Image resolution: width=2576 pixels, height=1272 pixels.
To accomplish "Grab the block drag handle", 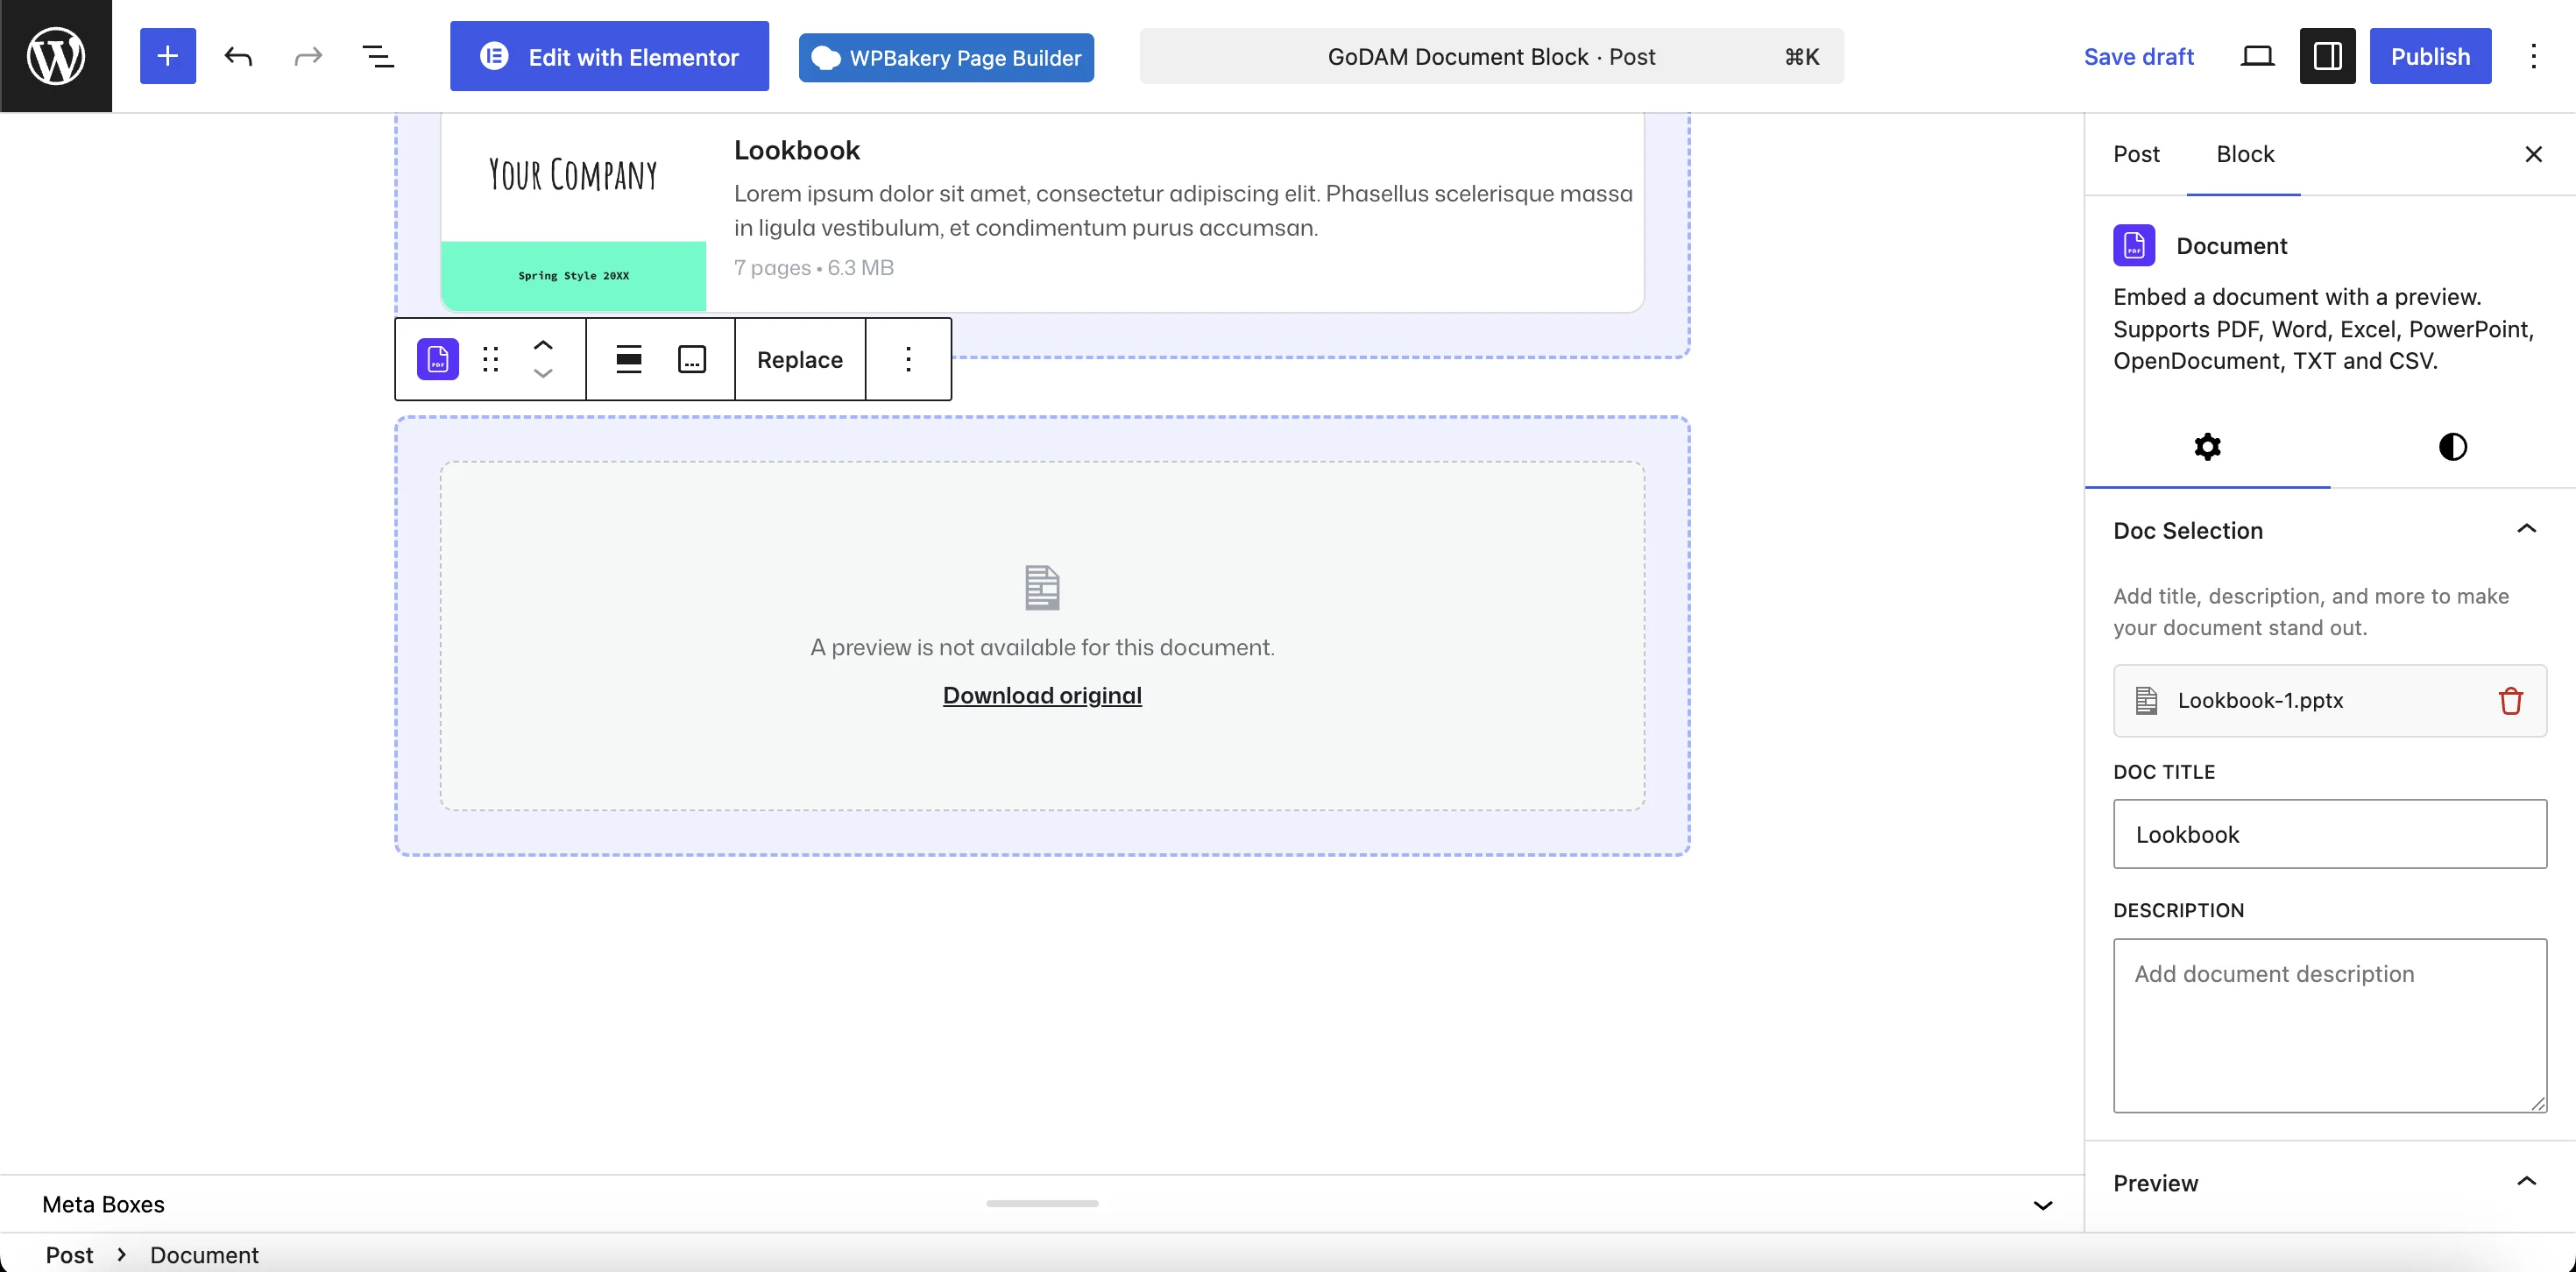I will (x=490, y=359).
